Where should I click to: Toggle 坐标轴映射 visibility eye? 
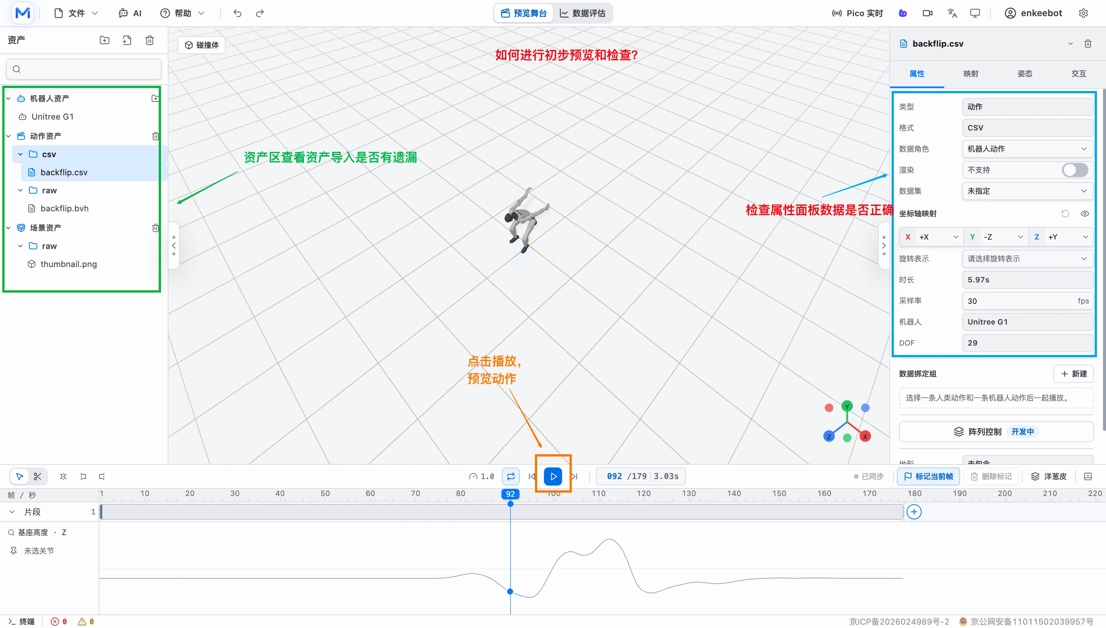tap(1085, 214)
